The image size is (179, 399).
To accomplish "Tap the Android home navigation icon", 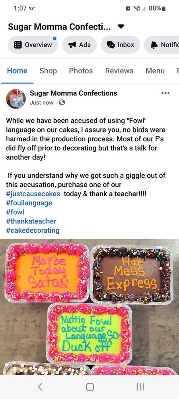I will 90,387.
